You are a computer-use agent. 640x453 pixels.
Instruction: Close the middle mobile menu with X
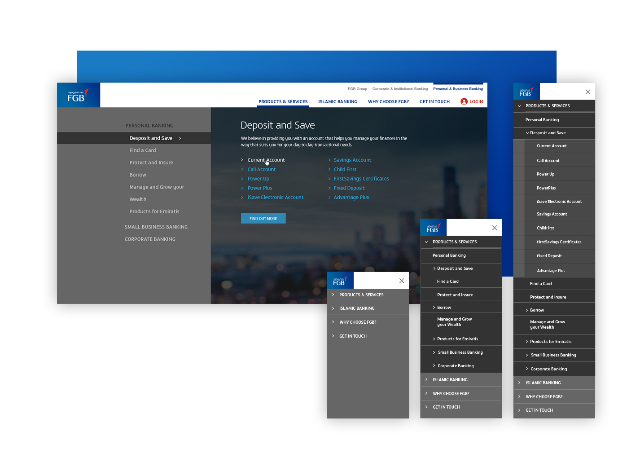point(494,228)
